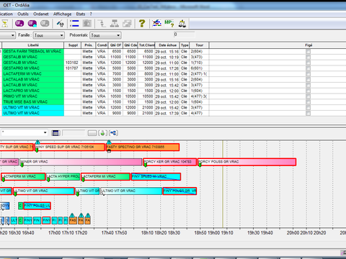Sort by the Libellé column header
This screenshot has width=346, height=259.
click(33, 45)
